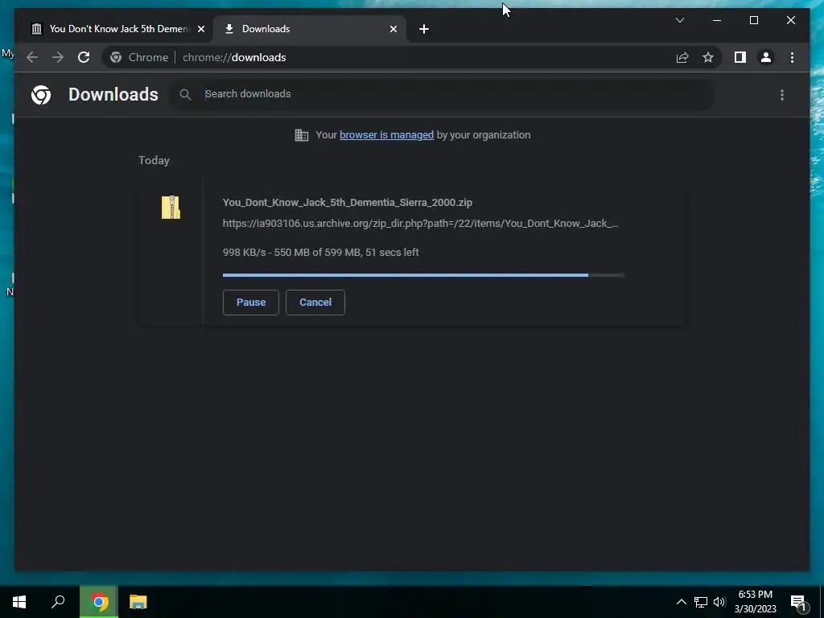Expand the tab search chevron

[x=679, y=20]
